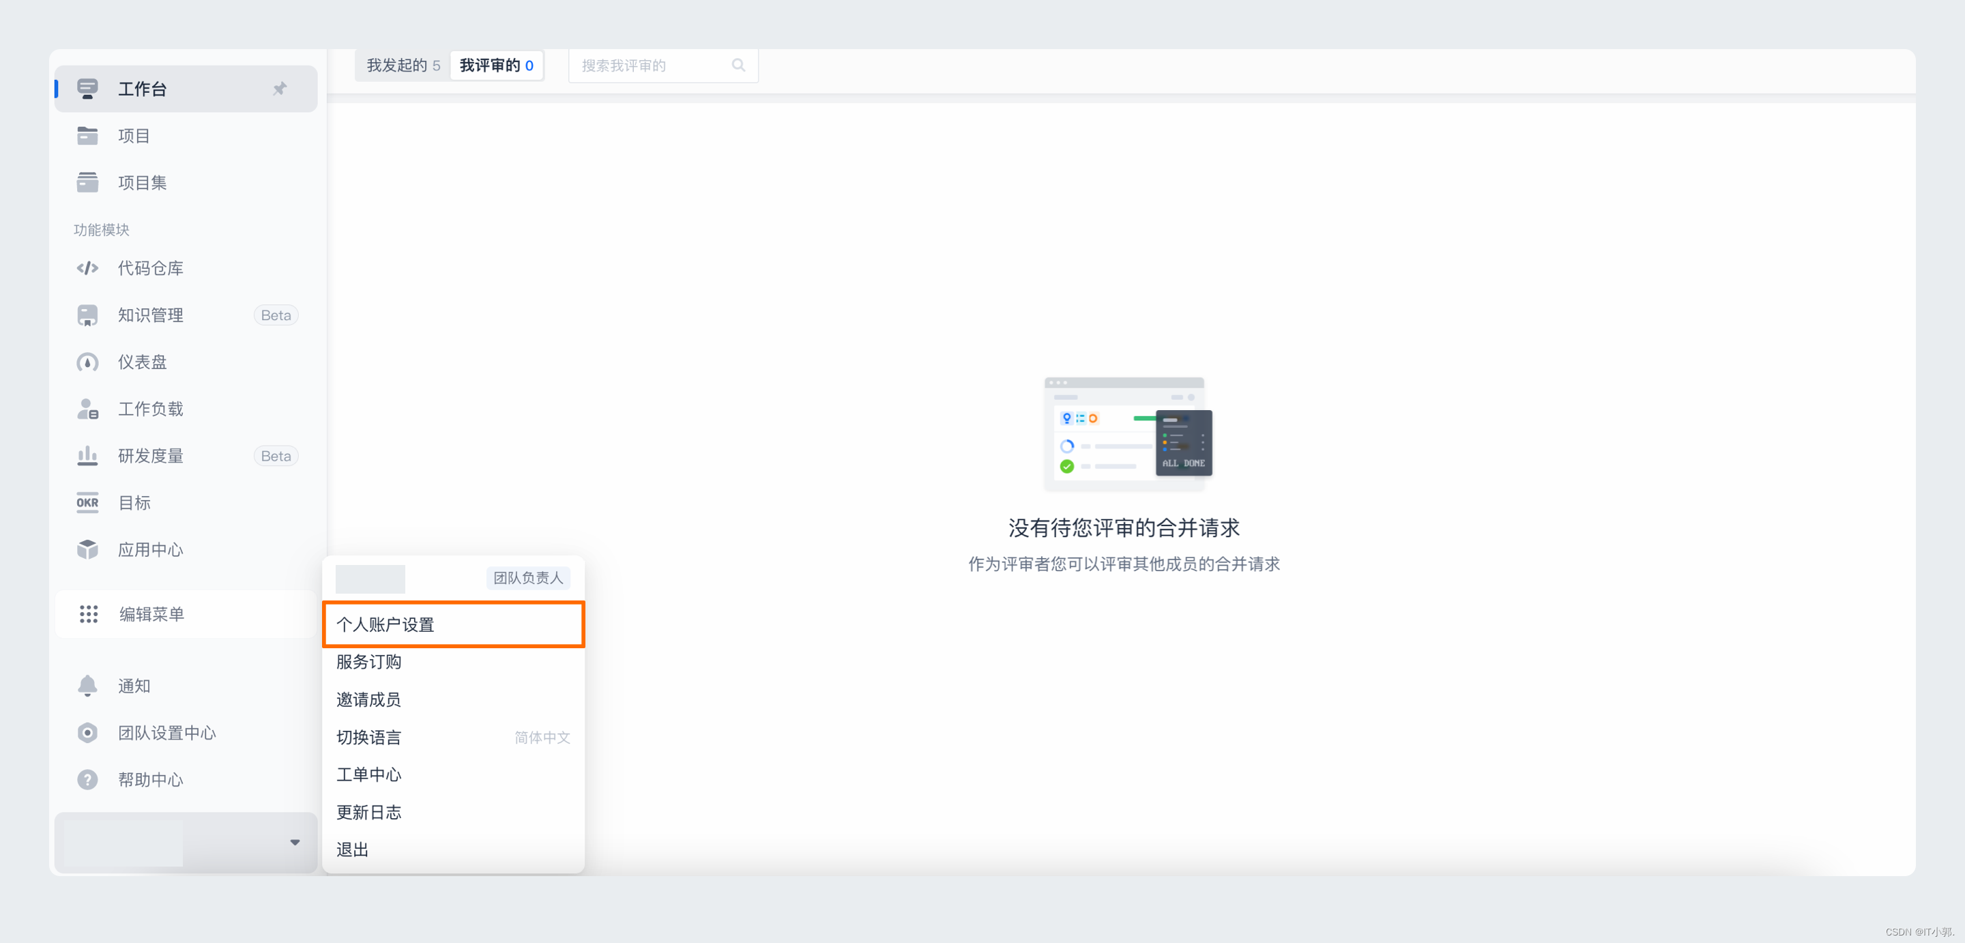Click the 通知 bell icon
The height and width of the screenshot is (943, 1965).
click(x=88, y=686)
